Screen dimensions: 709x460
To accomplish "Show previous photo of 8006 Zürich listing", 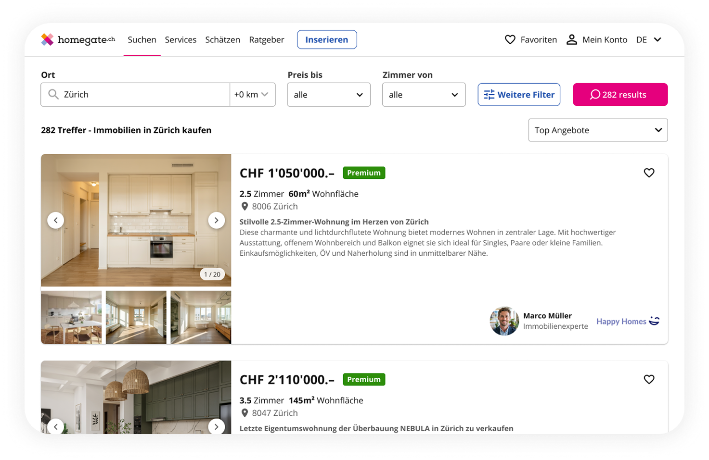I will [56, 220].
